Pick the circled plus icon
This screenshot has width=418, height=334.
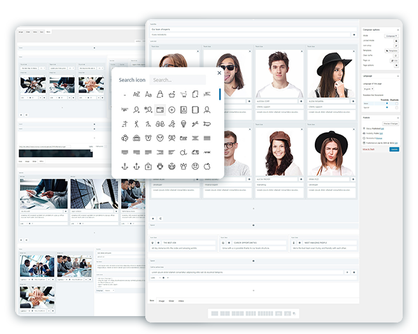[x=172, y=109]
